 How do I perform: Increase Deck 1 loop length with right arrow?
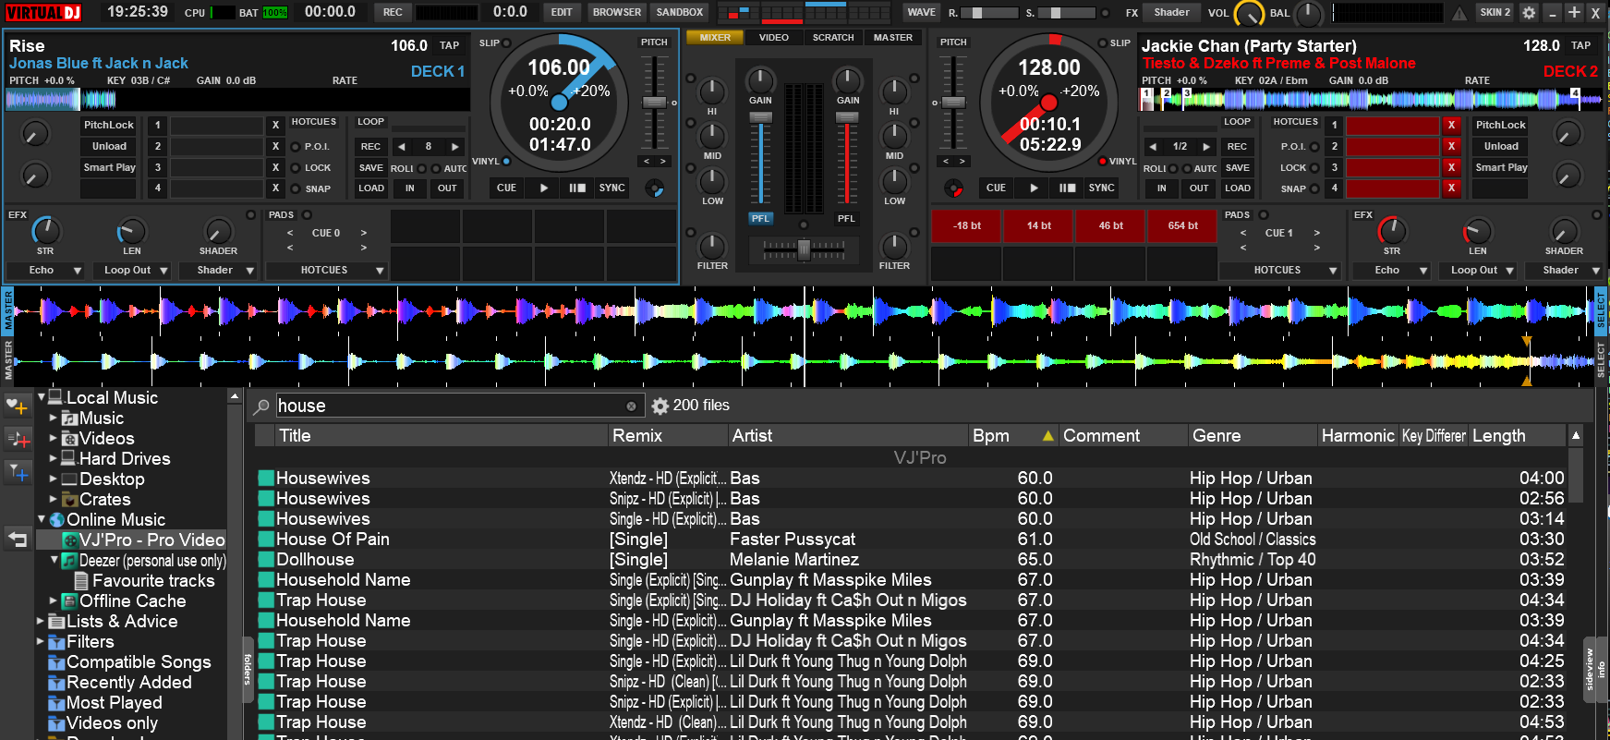pos(454,146)
